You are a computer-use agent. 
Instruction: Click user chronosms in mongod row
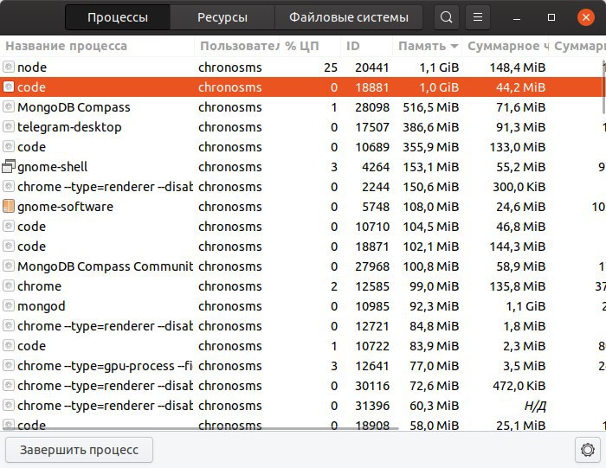pos(230,306)
